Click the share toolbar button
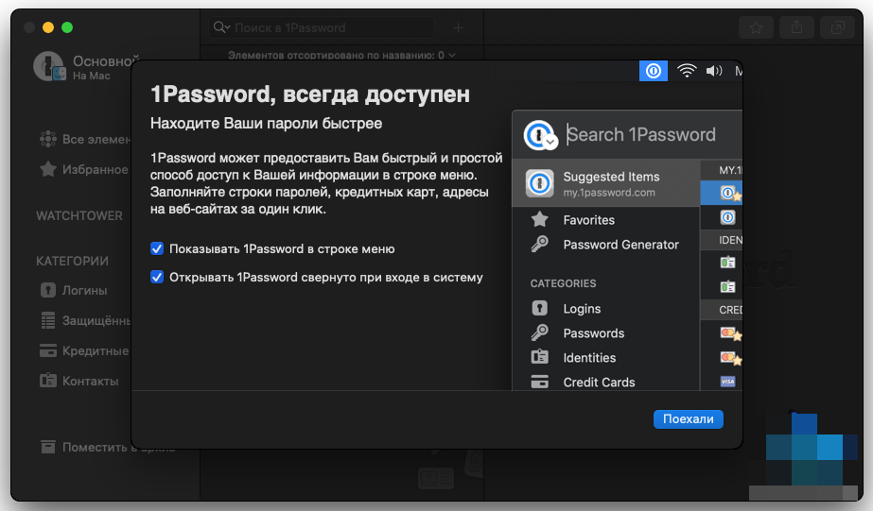 click(x=796, y=28)
